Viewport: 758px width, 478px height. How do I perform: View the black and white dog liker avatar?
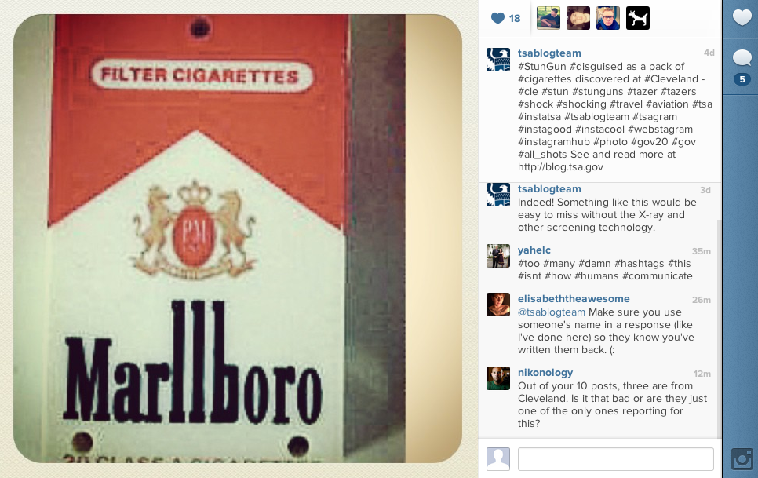638,18
